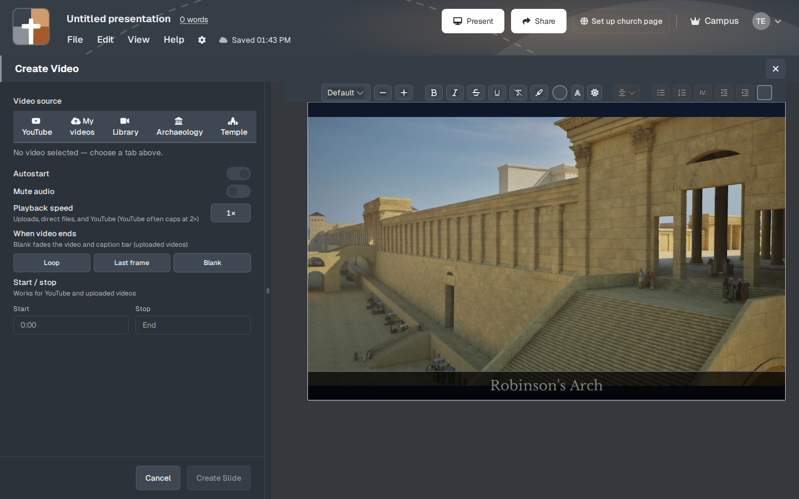Click the Start time input field

click(71, 325)
